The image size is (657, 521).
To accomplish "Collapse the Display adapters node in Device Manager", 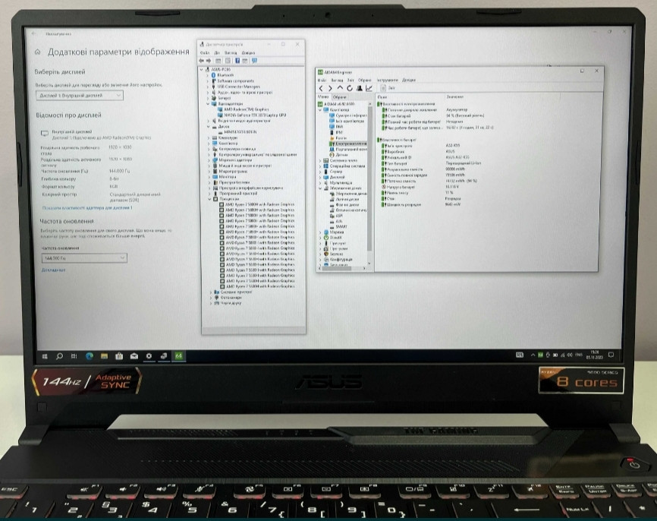I will tap(208, 103).
